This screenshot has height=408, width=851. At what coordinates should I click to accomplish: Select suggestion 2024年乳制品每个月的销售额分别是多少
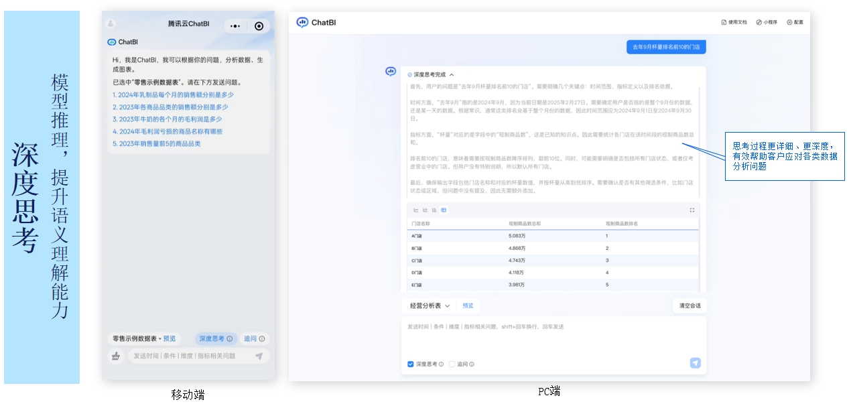coord(173,95)
